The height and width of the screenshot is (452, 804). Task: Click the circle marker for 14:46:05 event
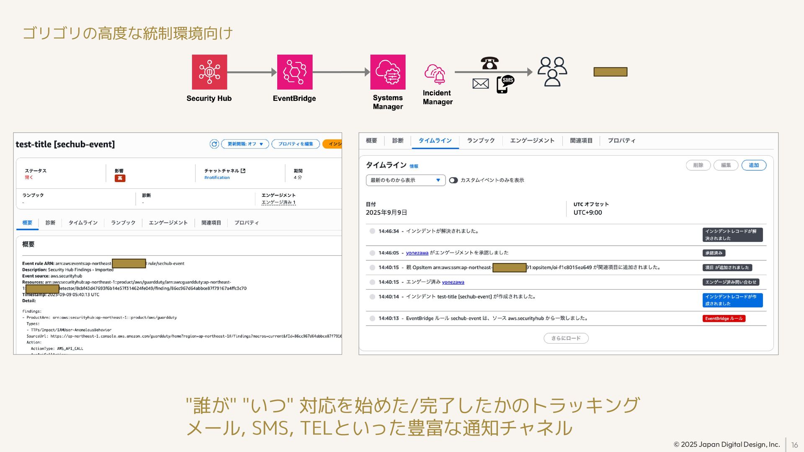coord(372,253)
